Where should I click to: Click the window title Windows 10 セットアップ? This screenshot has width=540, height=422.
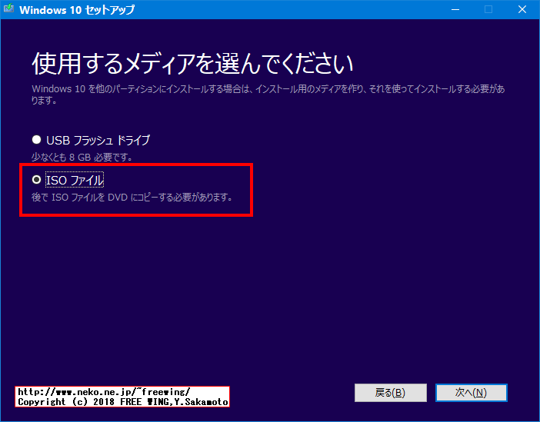click(x=77, y=10)
